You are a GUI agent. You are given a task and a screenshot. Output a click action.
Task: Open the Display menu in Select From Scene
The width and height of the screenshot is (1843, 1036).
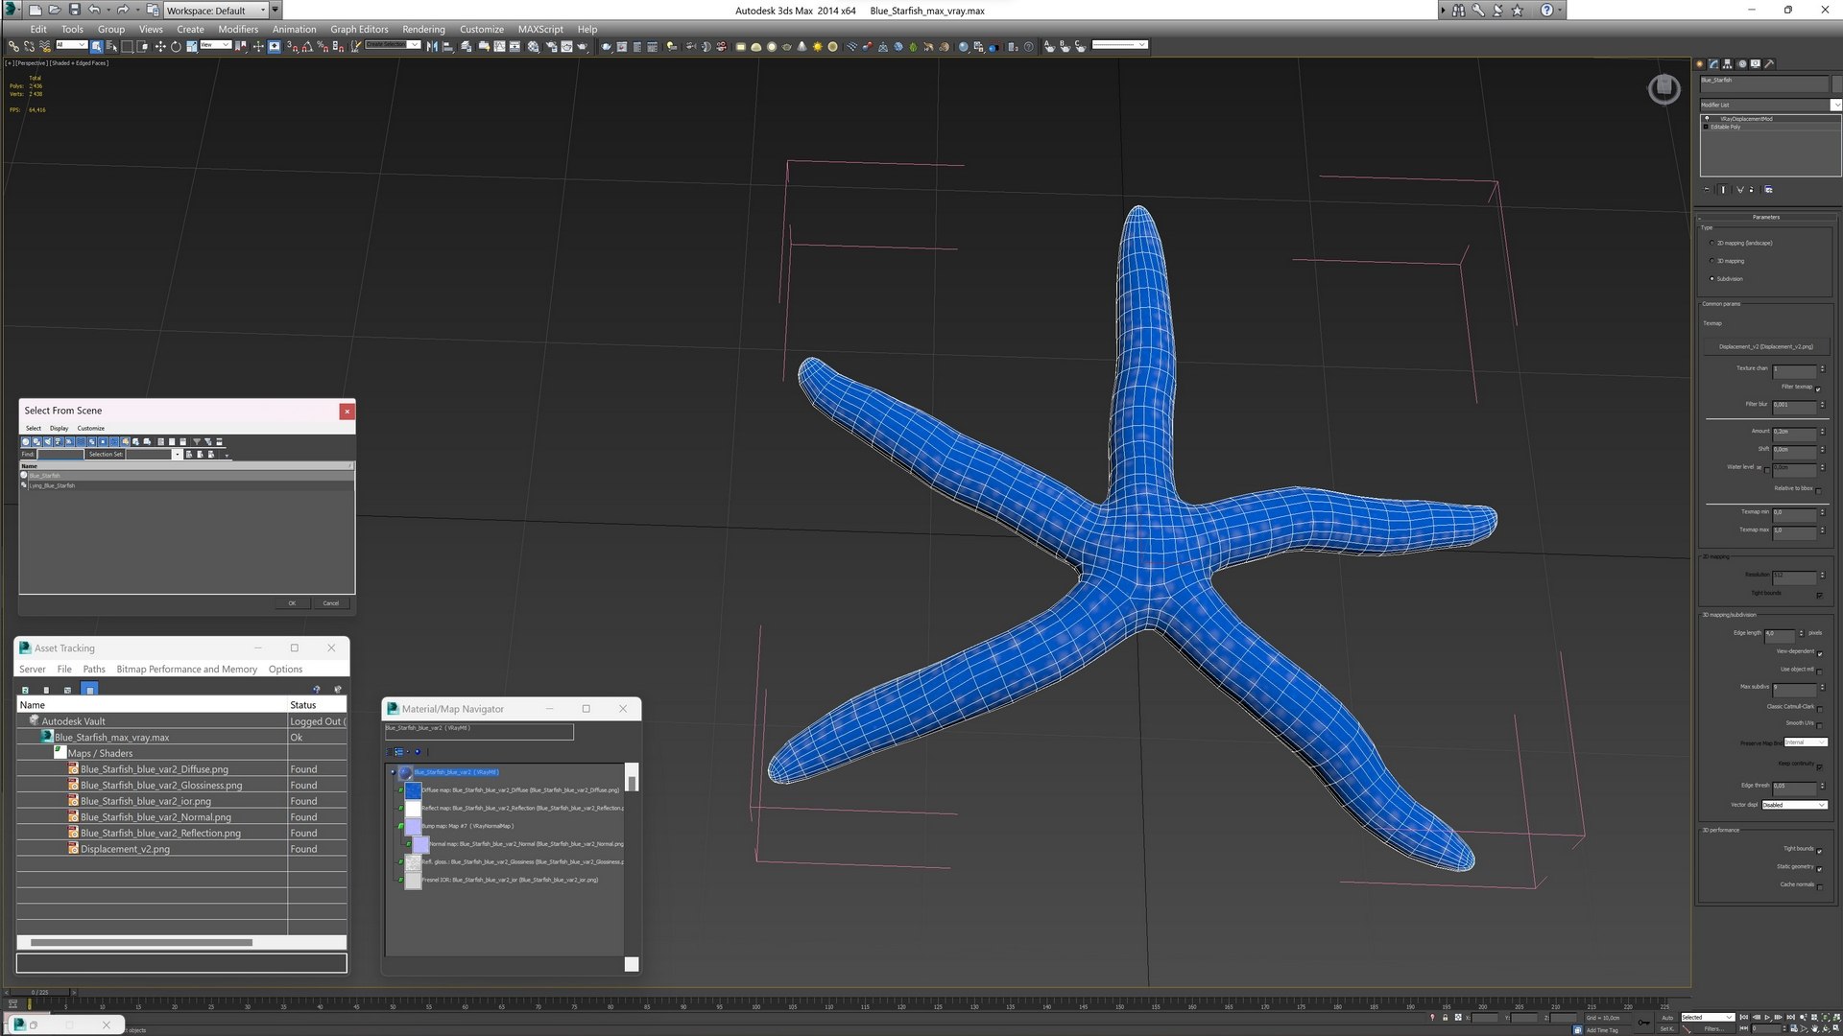[59, 428]
